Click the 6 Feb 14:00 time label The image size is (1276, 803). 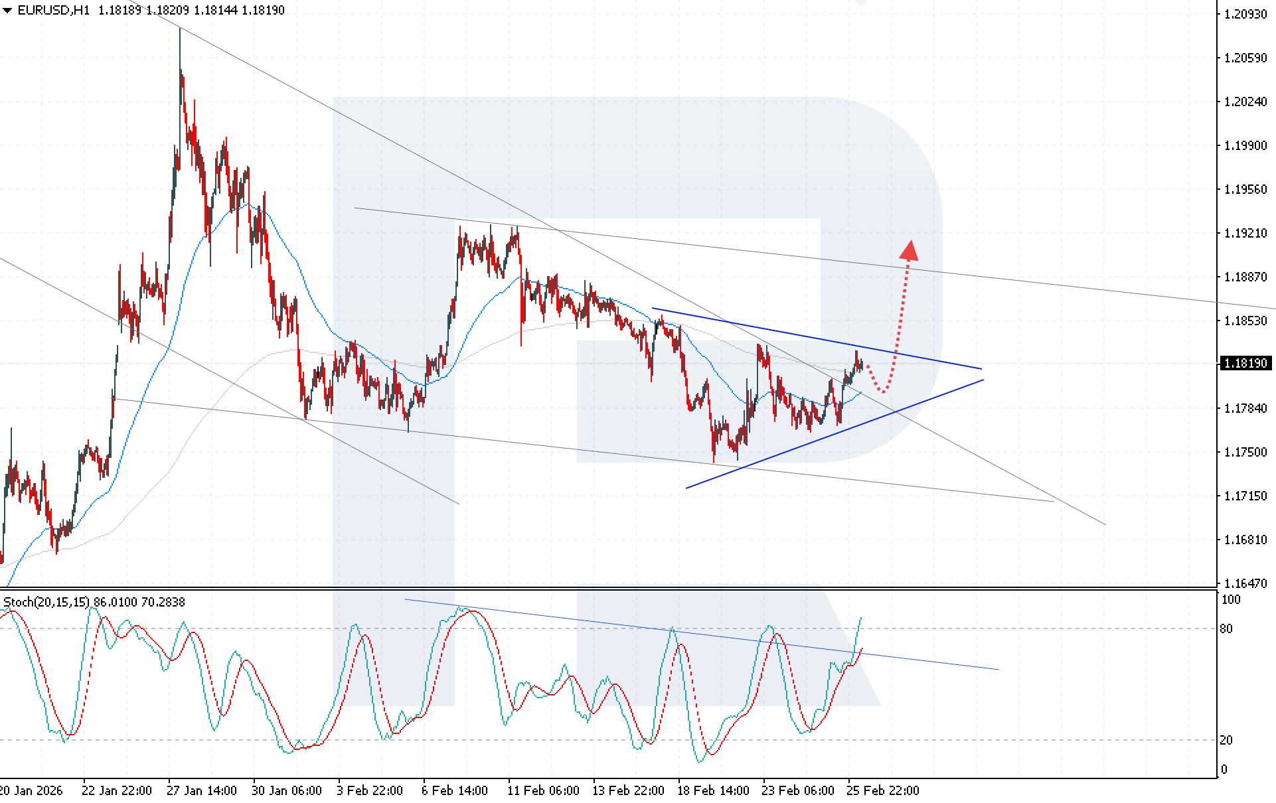455,790
